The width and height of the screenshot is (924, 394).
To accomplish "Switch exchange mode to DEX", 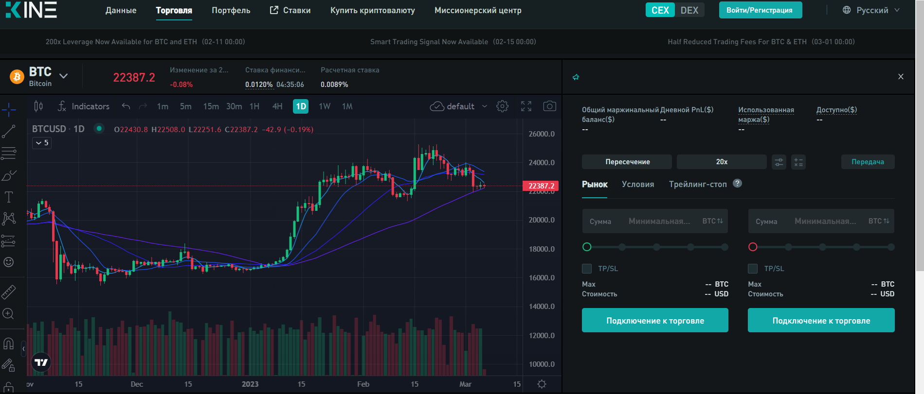I will coord(689,10).
